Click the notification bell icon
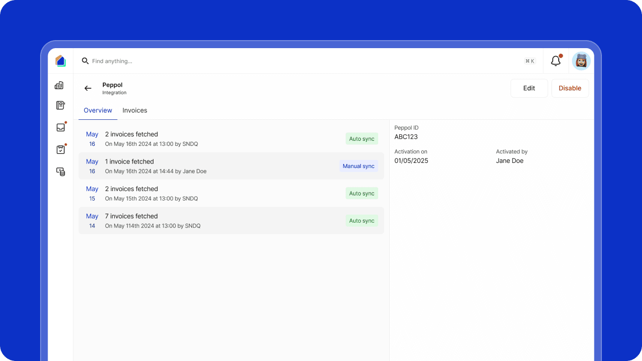 point(556,61)
